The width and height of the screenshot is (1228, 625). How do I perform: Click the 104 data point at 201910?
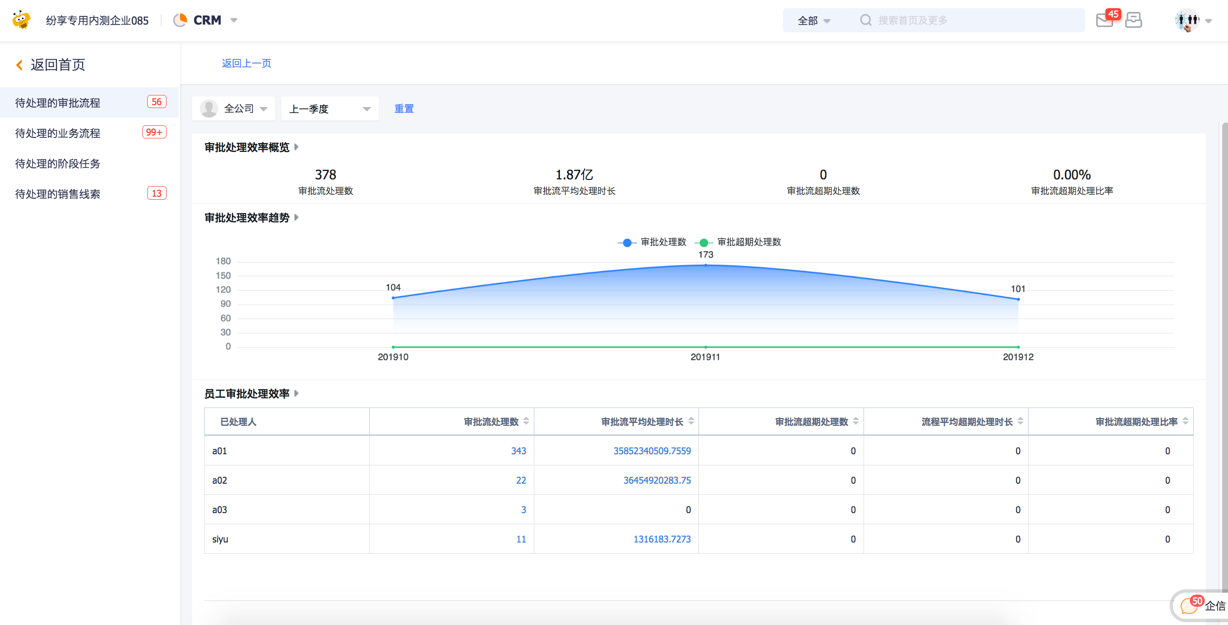[x=393, y=298]
